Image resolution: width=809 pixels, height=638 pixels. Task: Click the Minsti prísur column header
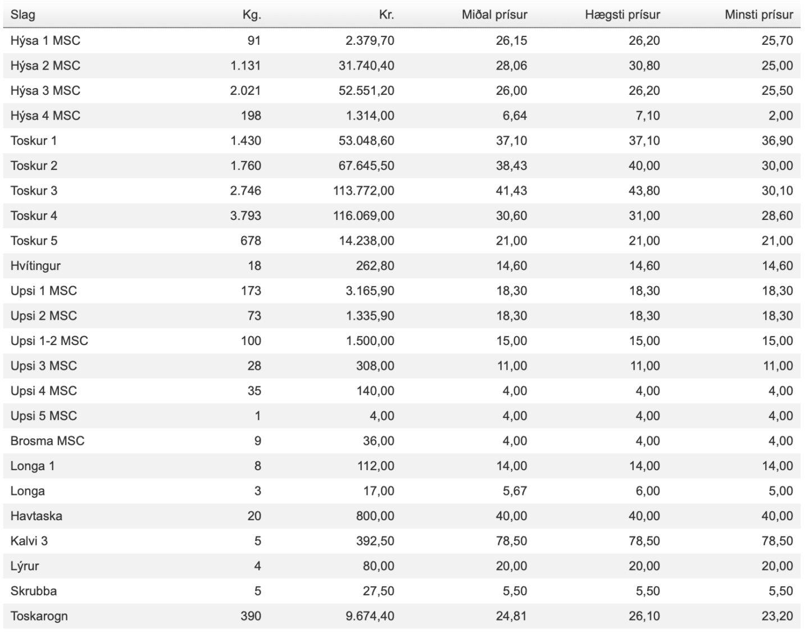(x=759, y=15)
